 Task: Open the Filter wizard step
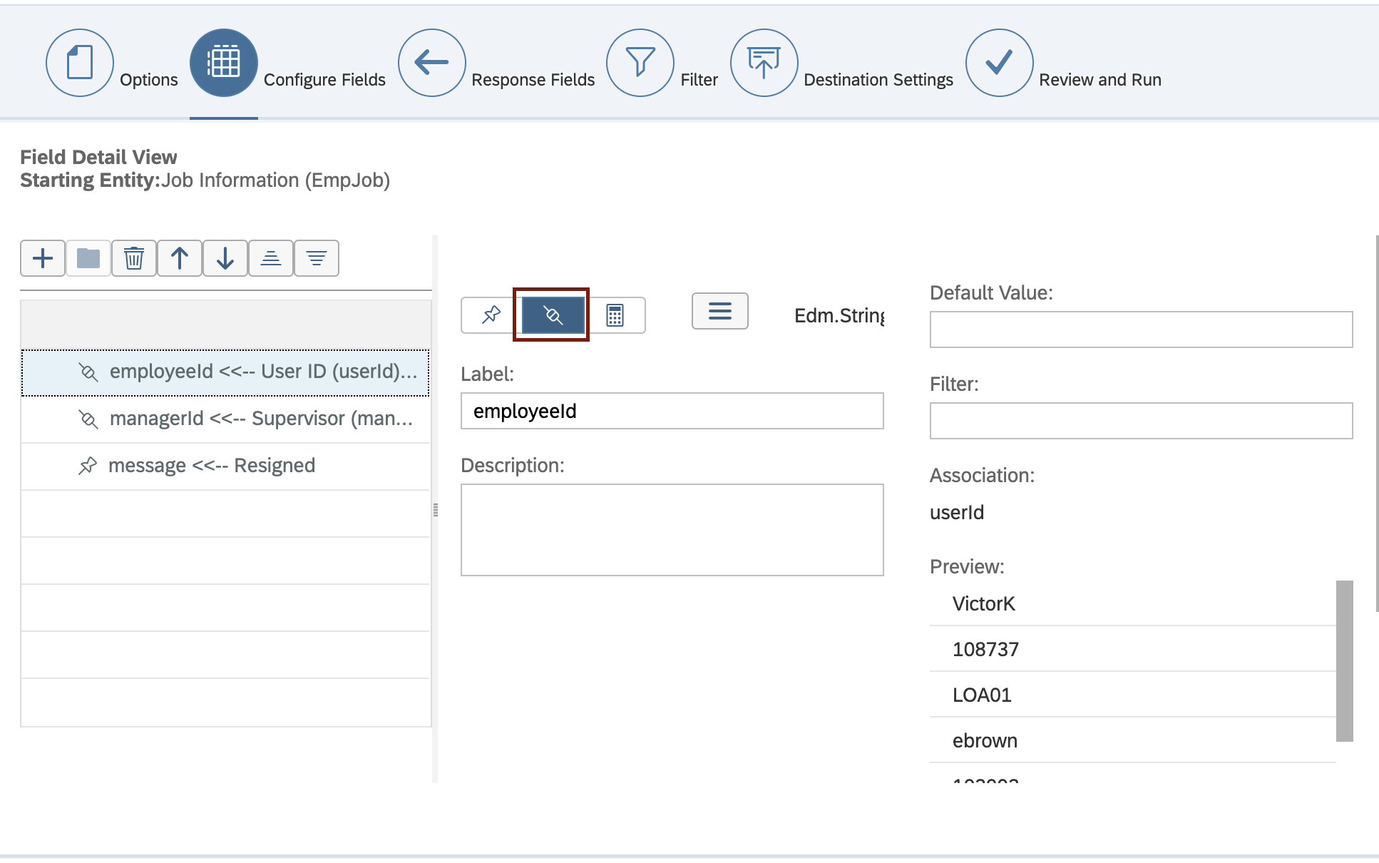[640, 63]
